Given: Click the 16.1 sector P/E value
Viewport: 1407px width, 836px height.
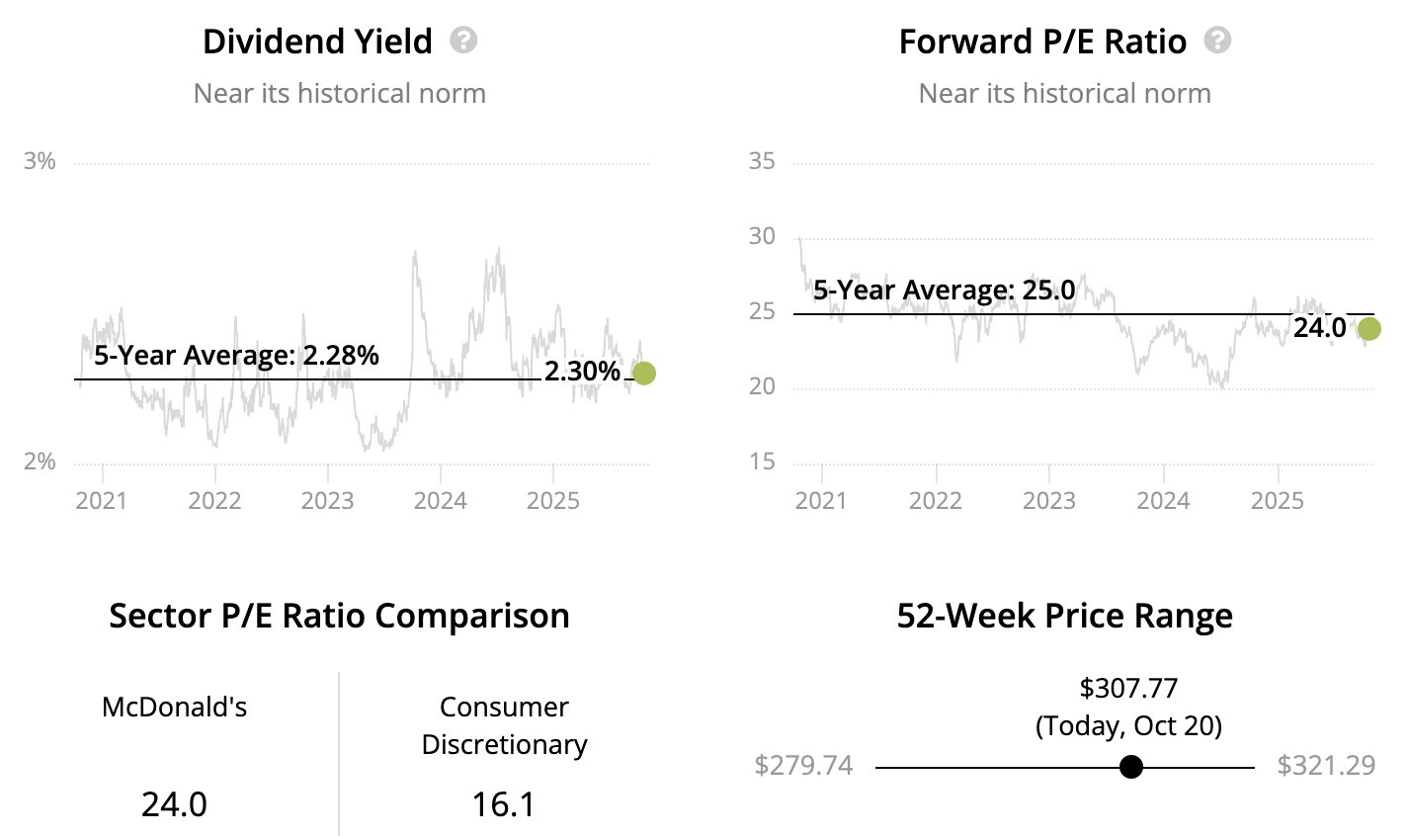Looking at the screenshot, I should click(504, 804).
